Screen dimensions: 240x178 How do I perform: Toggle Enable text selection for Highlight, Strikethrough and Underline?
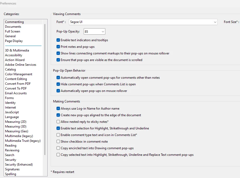point(58,128)
